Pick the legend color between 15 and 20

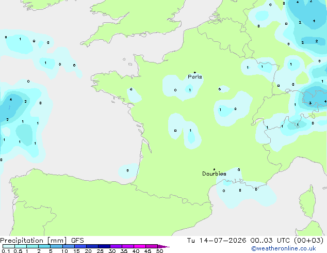(80, 246)
